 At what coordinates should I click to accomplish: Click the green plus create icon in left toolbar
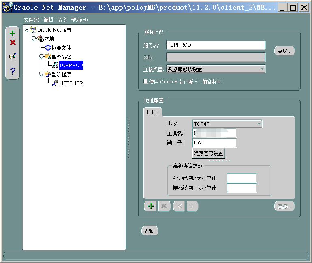13,34
